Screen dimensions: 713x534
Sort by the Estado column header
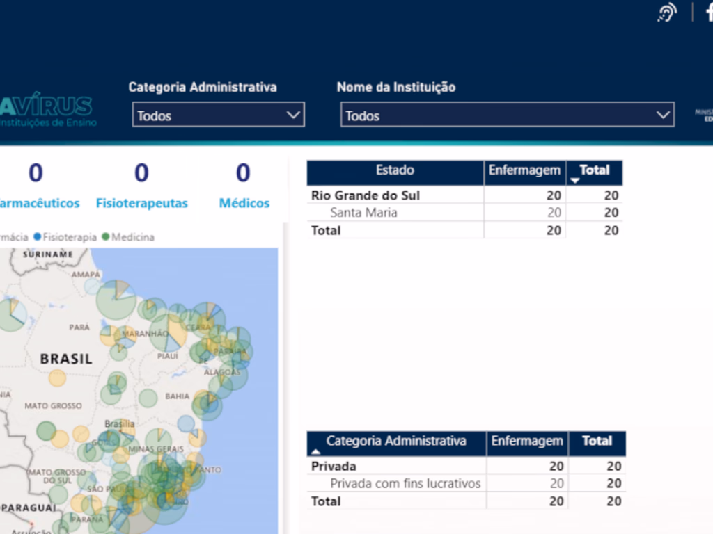point(395,170)
